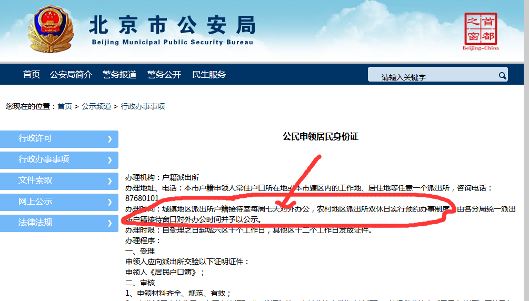Click the police badge emblem logo
This screenshot has height=301, width=529.
51,29
